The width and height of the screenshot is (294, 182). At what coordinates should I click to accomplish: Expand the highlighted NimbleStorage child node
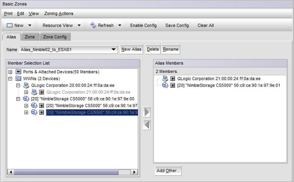pos(26,112)
